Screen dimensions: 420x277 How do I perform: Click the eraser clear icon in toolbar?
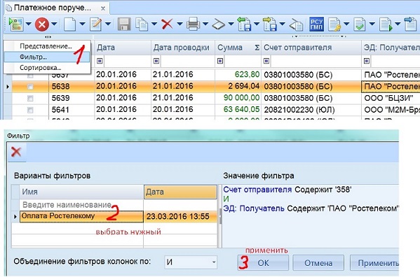[296, 24]
